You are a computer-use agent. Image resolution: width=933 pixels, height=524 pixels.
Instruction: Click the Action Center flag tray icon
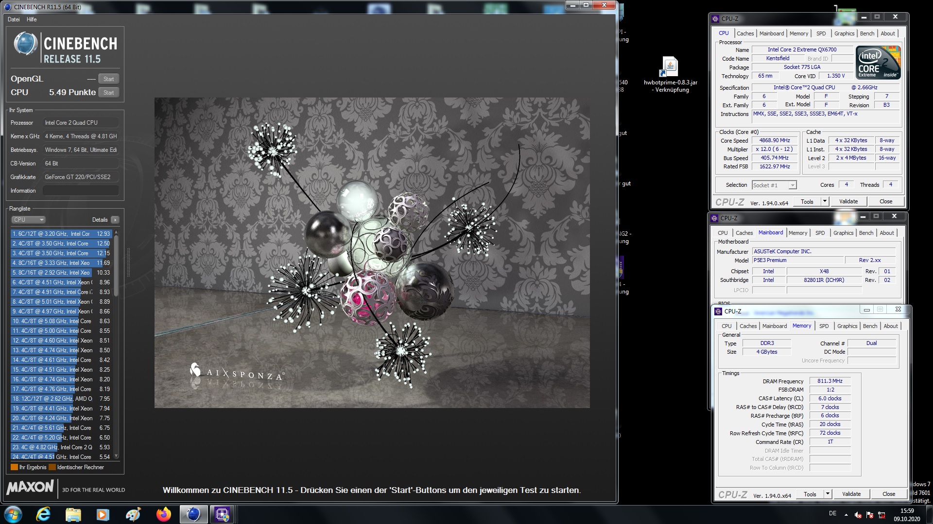coord(870,515)
